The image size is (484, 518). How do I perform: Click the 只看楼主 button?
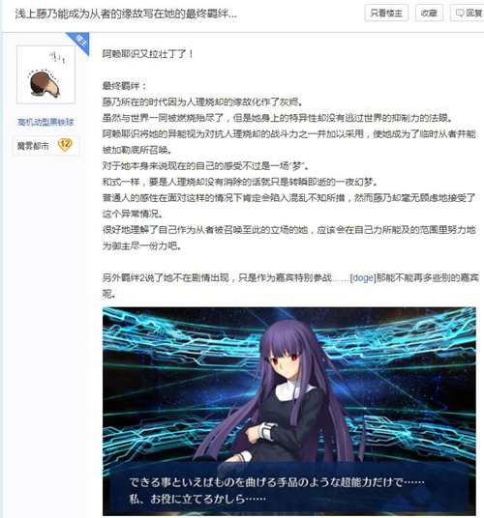386,13
